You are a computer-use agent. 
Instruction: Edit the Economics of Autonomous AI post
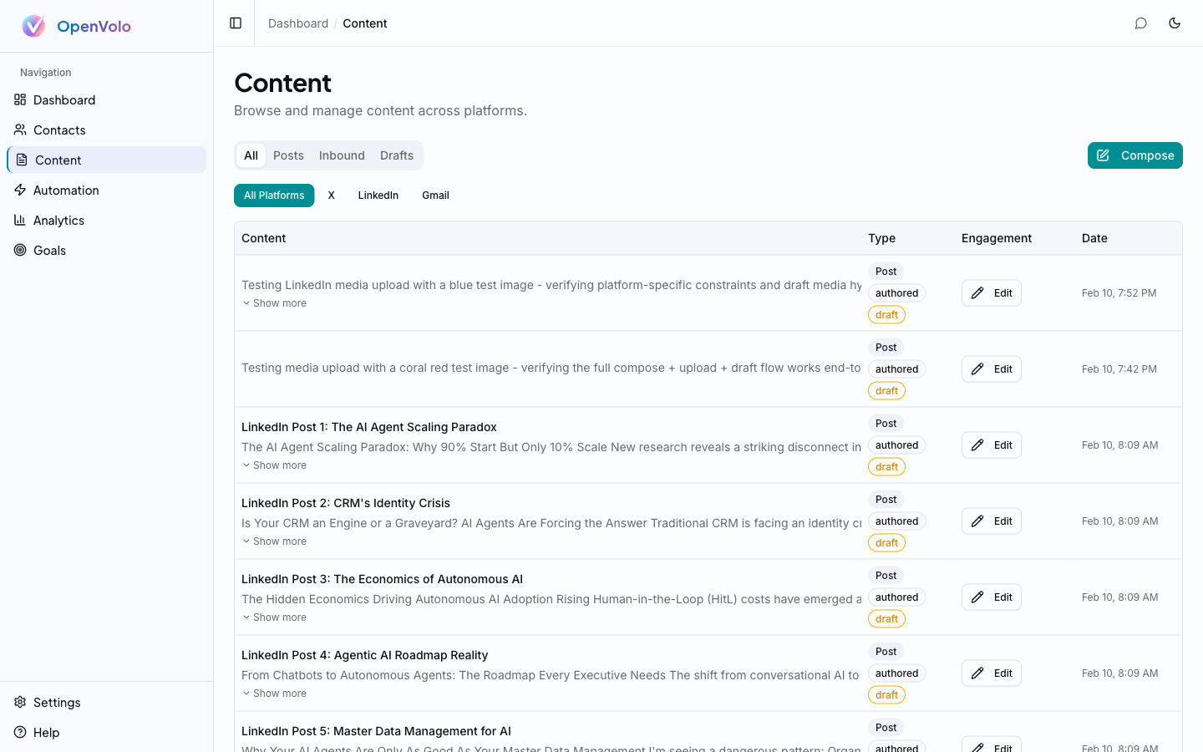[x=991, y=597]
